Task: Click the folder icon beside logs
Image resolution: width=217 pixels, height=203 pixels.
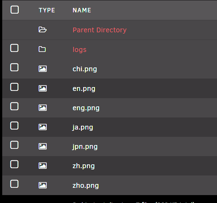Action: [42, 49]
